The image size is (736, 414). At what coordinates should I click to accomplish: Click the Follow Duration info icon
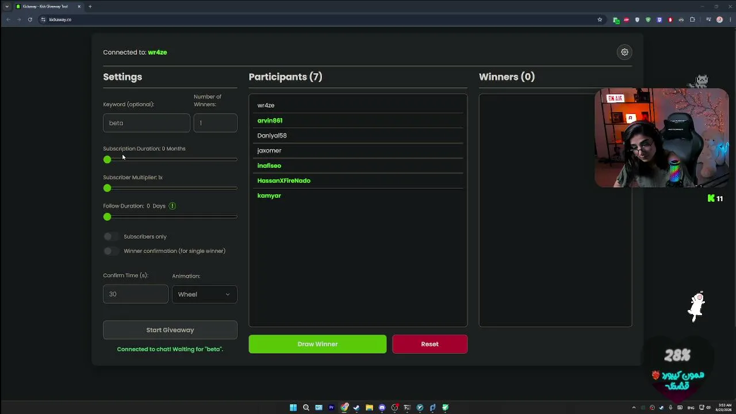point(172,206)
